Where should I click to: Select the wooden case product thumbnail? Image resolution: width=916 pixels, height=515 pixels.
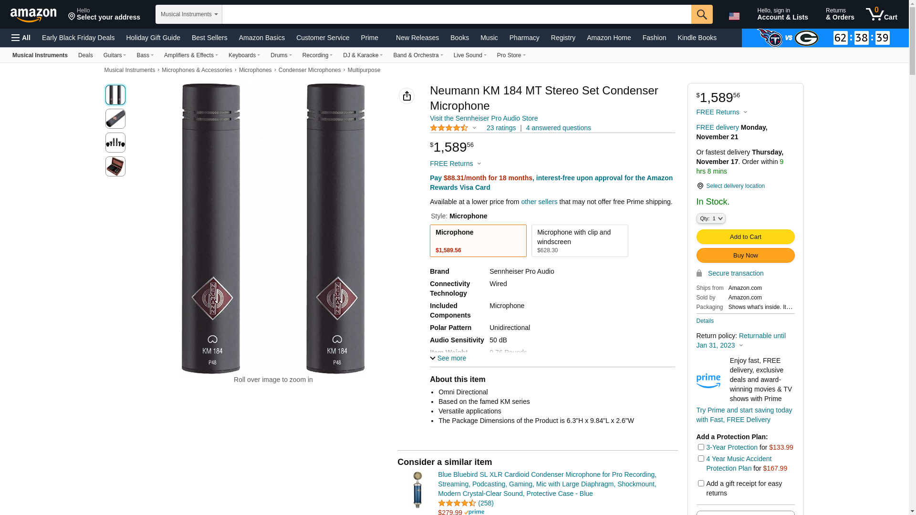click(x=115, y=166)
